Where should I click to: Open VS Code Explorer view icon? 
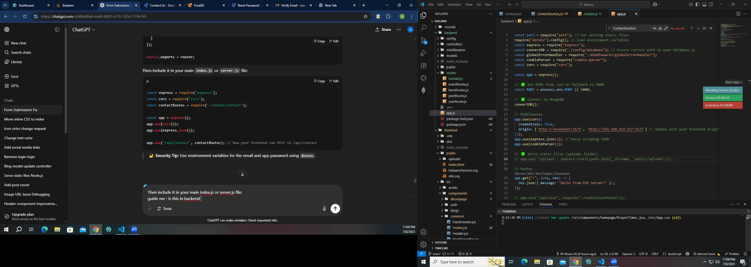pyautogui.click(x=423, y=15)
